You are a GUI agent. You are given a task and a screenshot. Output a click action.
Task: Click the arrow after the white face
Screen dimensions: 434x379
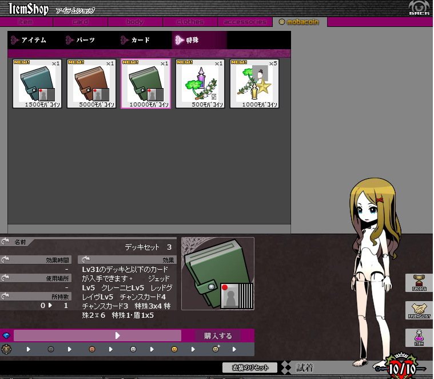152,349
